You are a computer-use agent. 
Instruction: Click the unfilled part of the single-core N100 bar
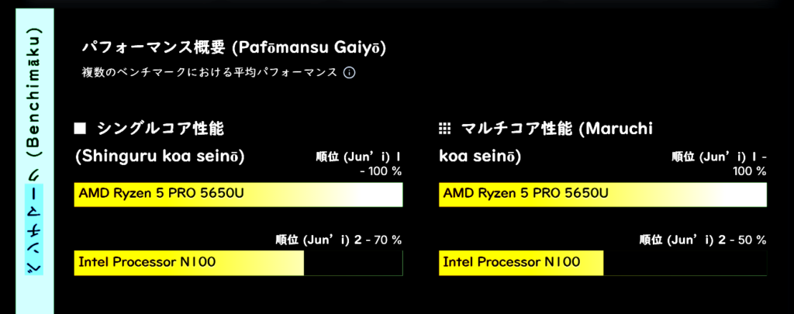[x=353, y=263]
